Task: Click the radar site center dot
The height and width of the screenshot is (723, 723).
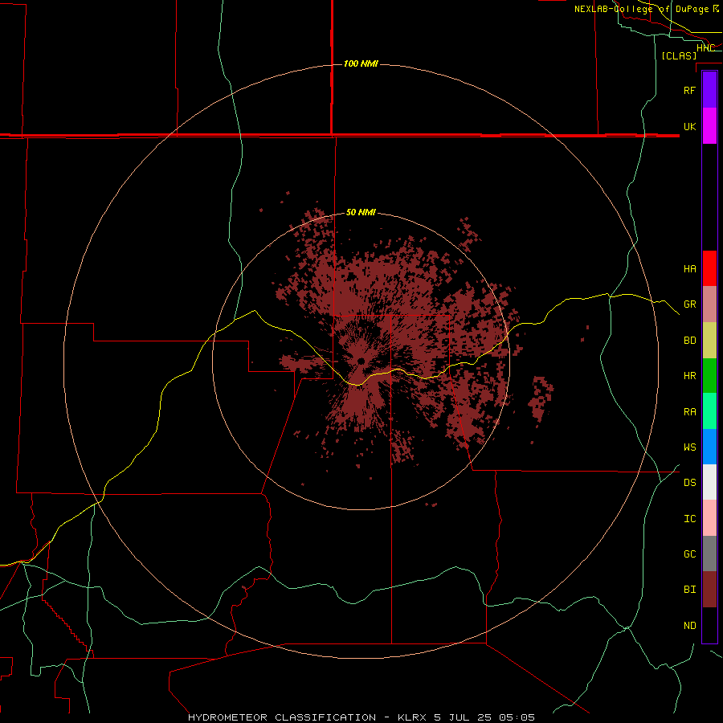Action: tap(361, 361)
